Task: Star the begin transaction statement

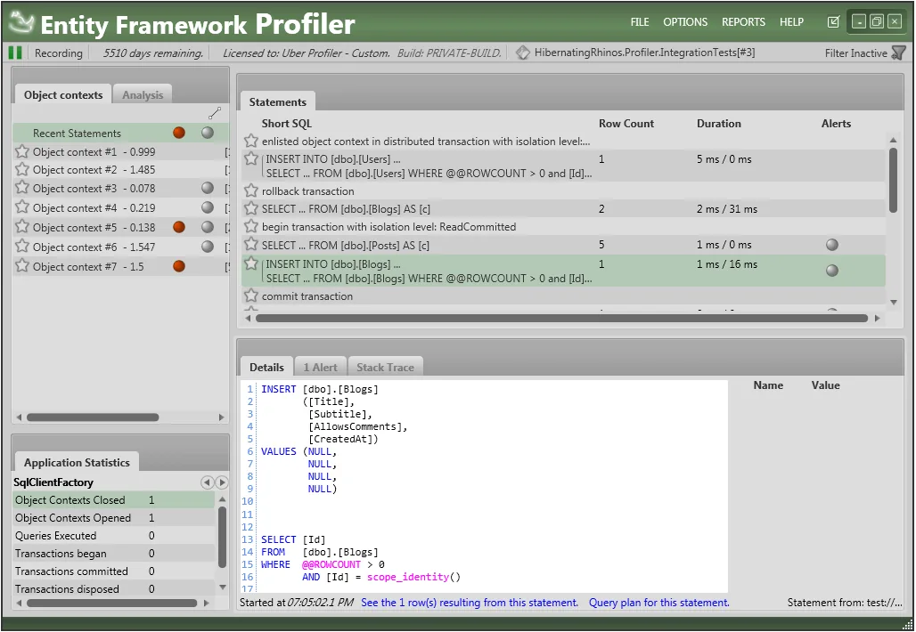Action: click(251, 226)
